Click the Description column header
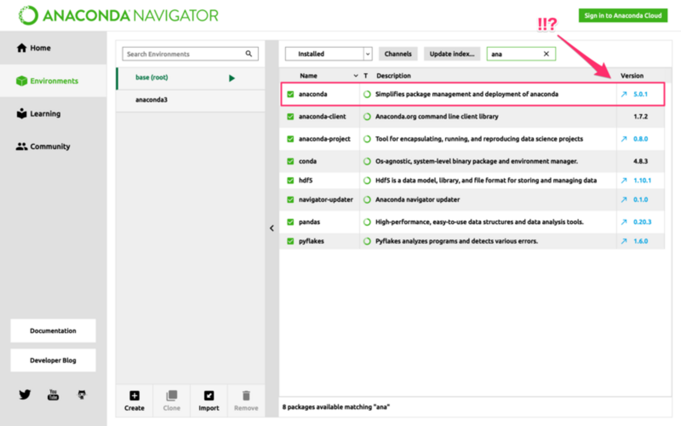The width and height of the screenshot is (681, 426). (x=393, y=76)
